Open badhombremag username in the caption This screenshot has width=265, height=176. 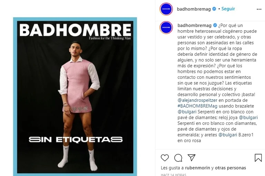(x=194, y=25)
